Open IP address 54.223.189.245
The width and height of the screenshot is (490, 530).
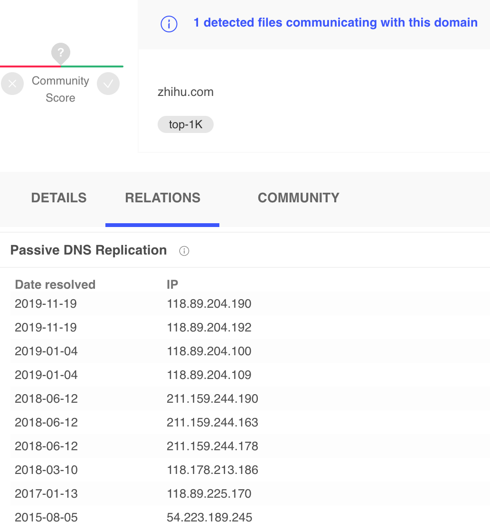(x=209, y=518)
